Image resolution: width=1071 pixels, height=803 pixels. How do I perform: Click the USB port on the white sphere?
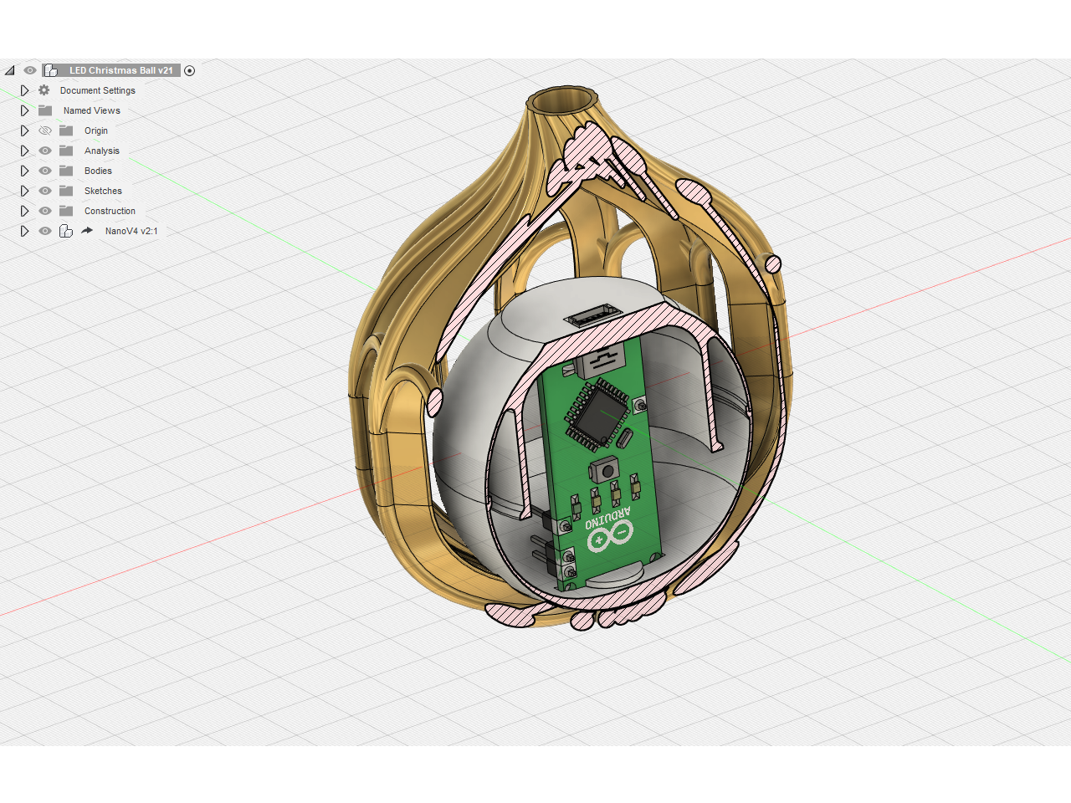point(592,316)
